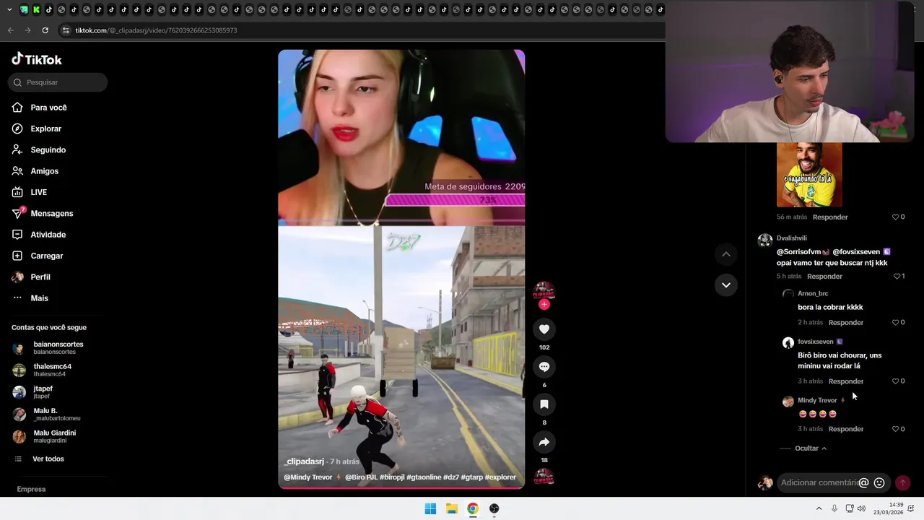Follow creator with red plus badge
The image size is (924, 520).
click(544, 304)
